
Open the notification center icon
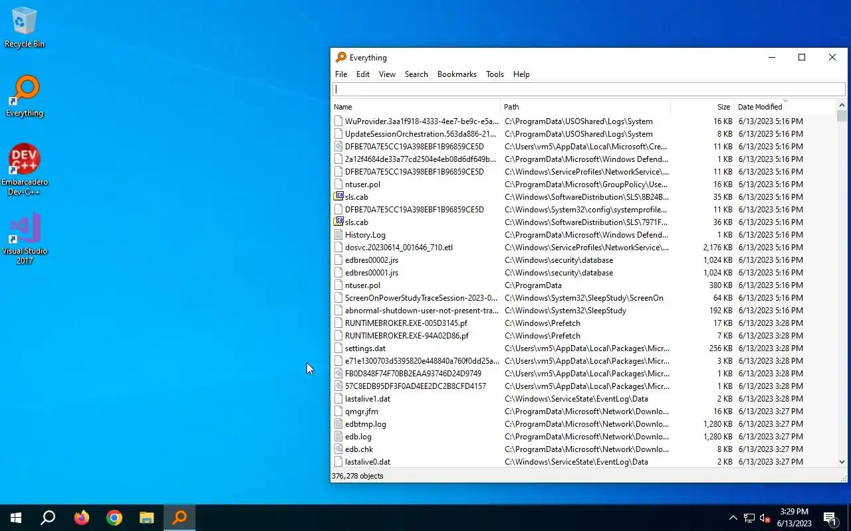pyautogui.click(x=830, y=518)
